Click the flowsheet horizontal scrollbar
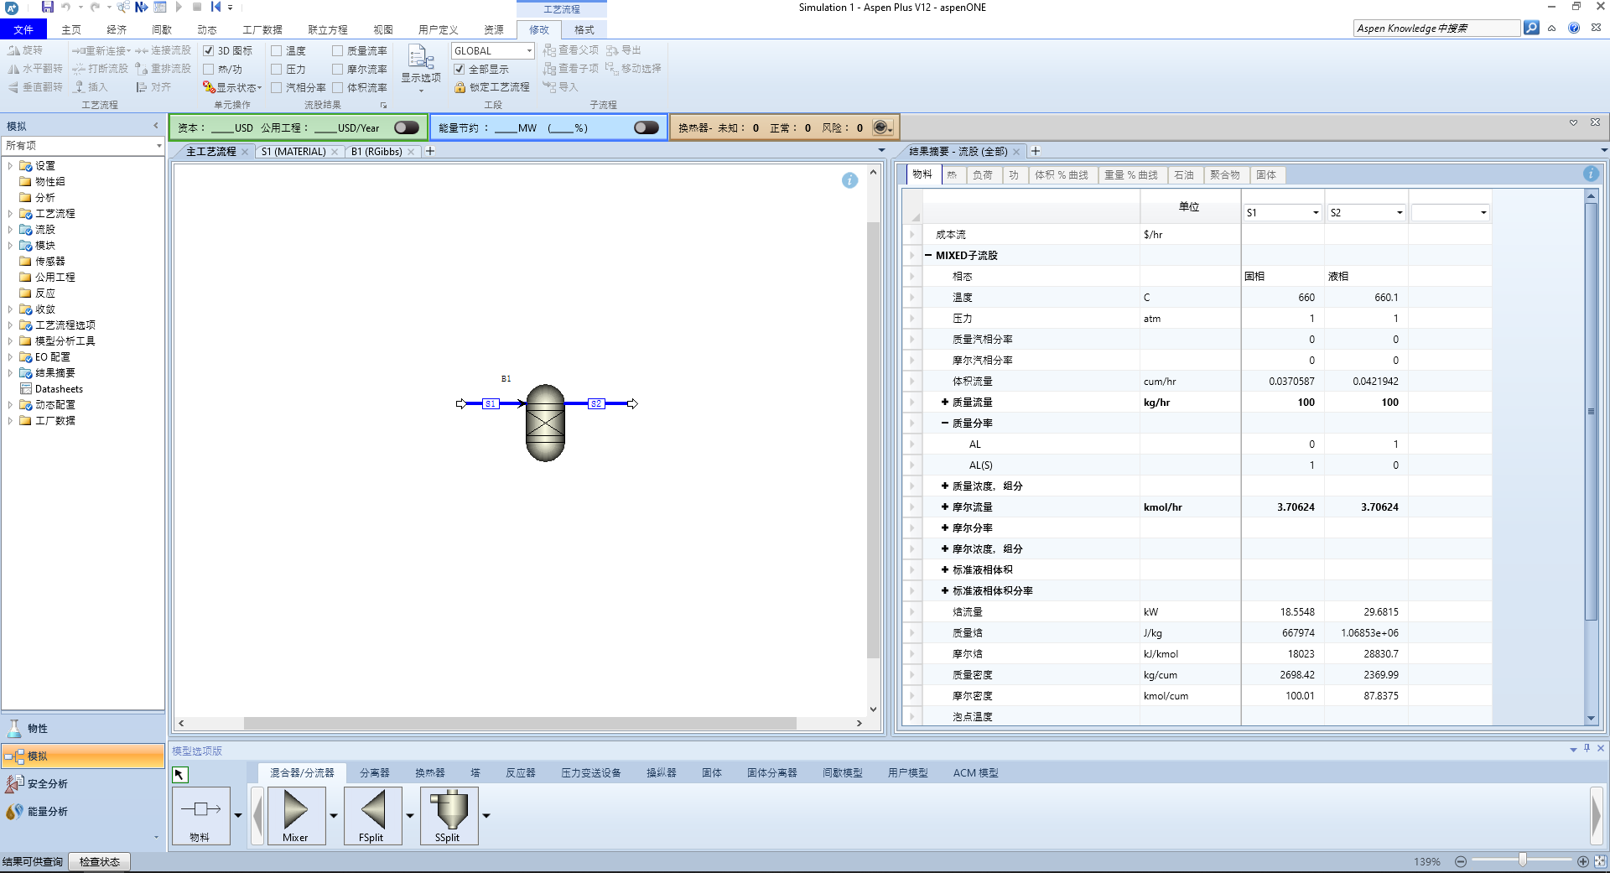Viewport: 1610px width, 873px height. (520, 723)
